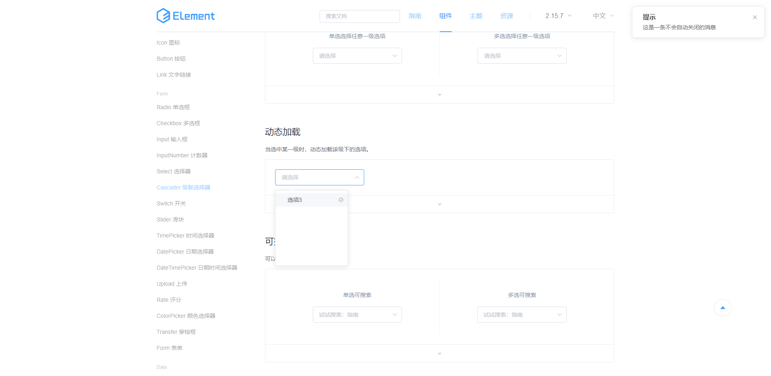Navigate to ColorPicker 颜色选择器
This screenshot has width=771, height=376.
click(186, 316)
